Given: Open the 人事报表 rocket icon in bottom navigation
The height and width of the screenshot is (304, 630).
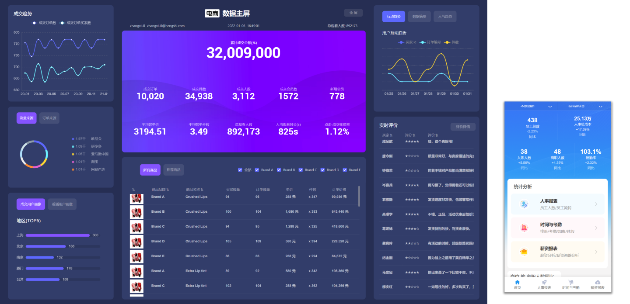Looking at the screenshot, I should click(544, 283).
